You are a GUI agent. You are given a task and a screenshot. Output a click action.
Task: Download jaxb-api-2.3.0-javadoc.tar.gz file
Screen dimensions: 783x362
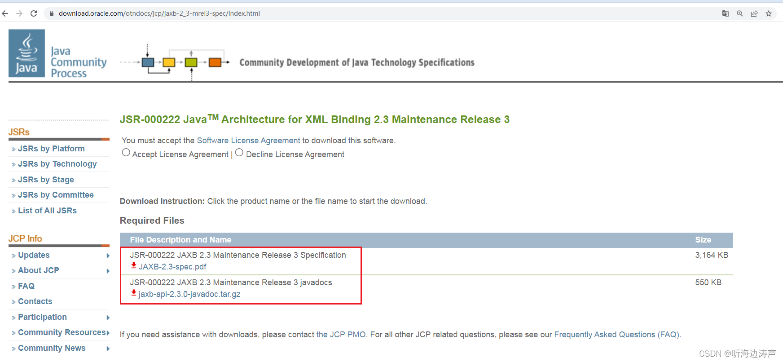[x=189, y=294]
